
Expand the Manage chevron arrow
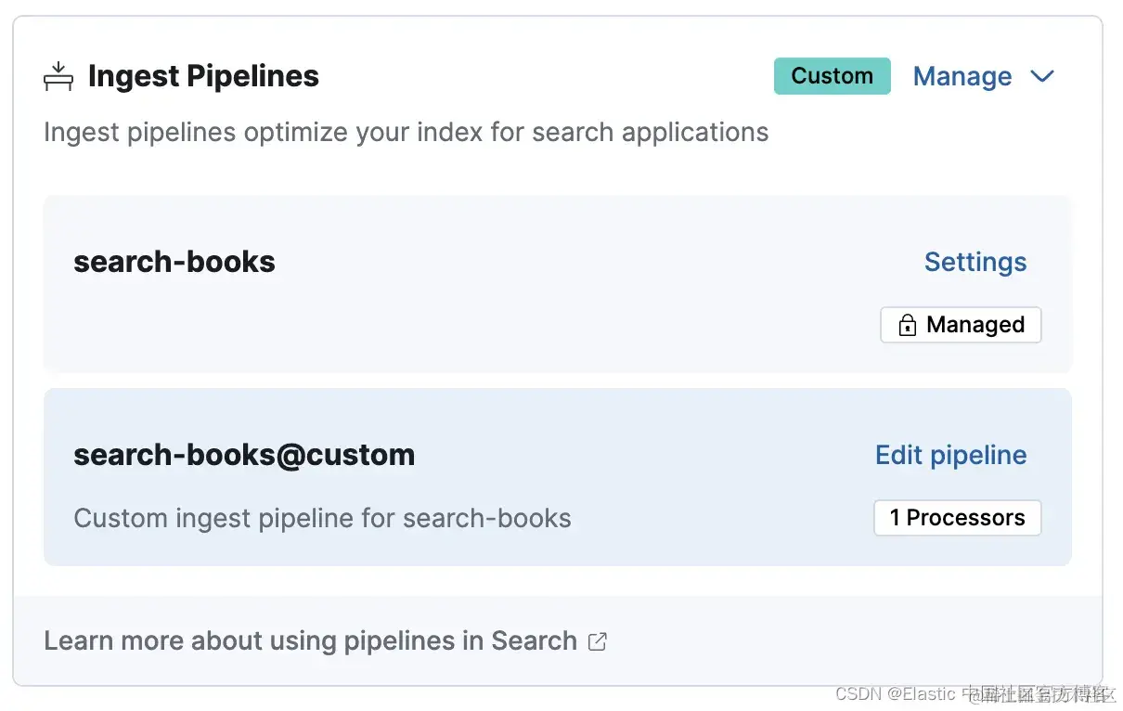1042,76
